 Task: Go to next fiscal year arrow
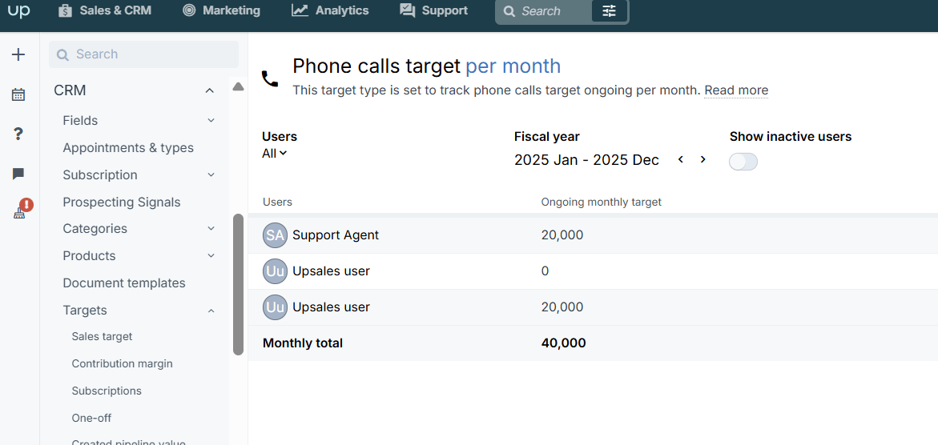click(703, 160)
